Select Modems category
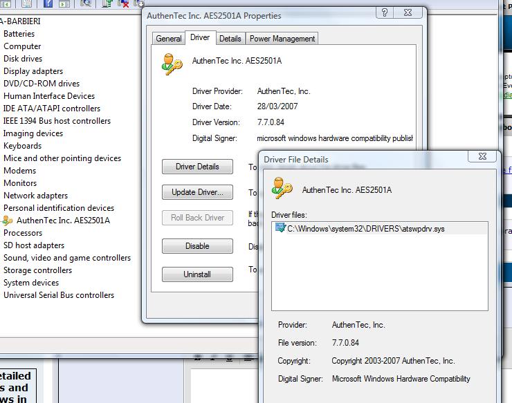The height and width of the screenshot is (403, 512). click(x=19, y=171)
